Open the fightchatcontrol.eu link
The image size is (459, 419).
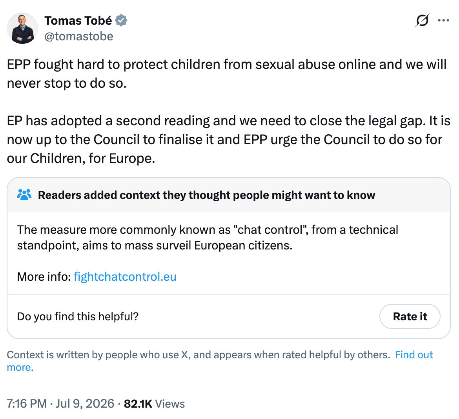pos(125,277)
